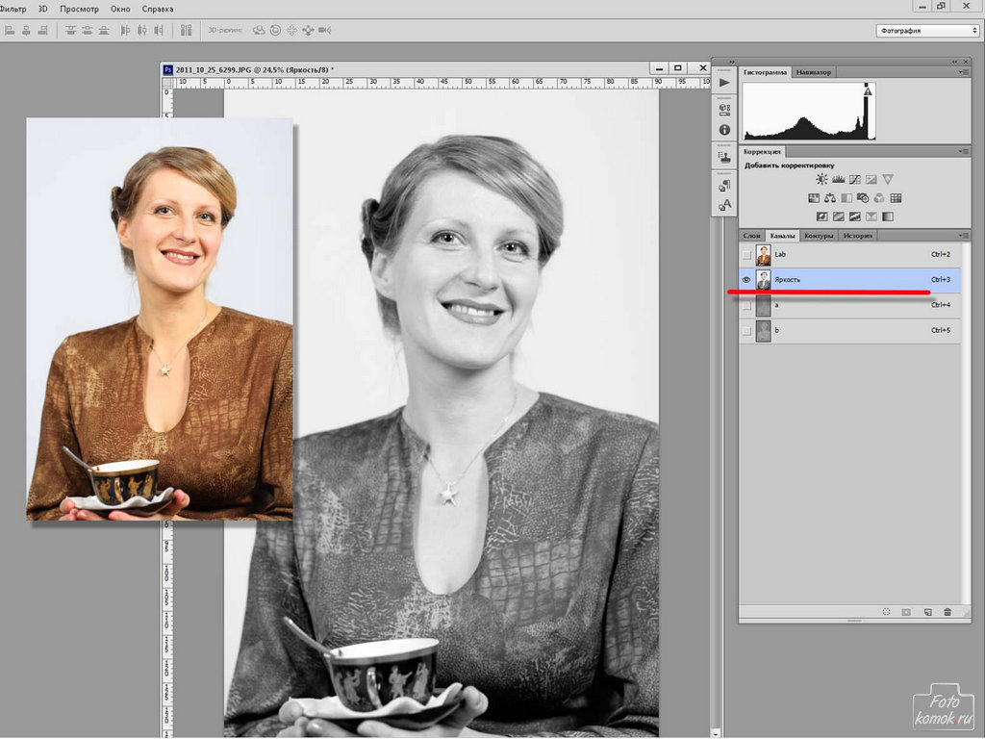Switch to the Навигатор tab
Image resolution: width=985 pixels, height=739 pixels.
click(x=814, y=72)
